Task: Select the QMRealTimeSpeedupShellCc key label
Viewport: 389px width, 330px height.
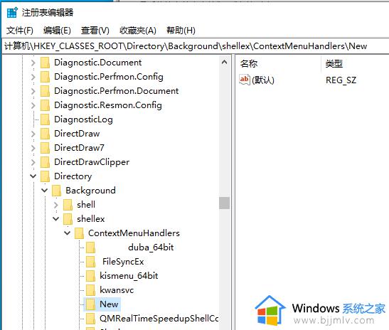Action: 159,319
